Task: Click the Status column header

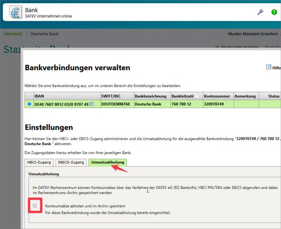Action: pos(270,96)
